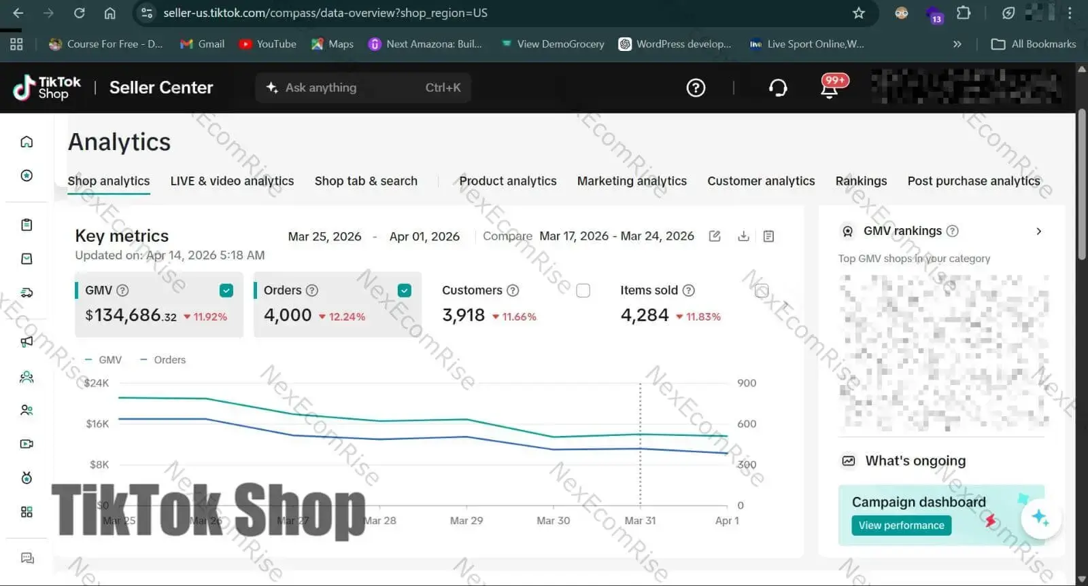This screenshot has width=1088, height=586.
Task: Click the browser address bar URL
Action: pyautogui.click(x=326, y=13)
